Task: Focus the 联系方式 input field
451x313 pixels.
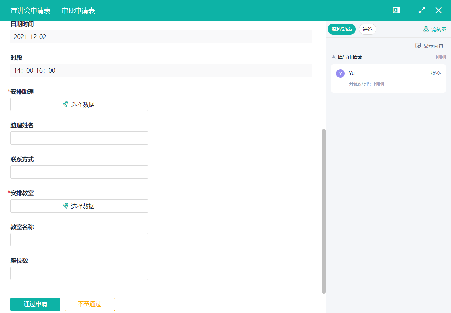Action: coord(79,172)
